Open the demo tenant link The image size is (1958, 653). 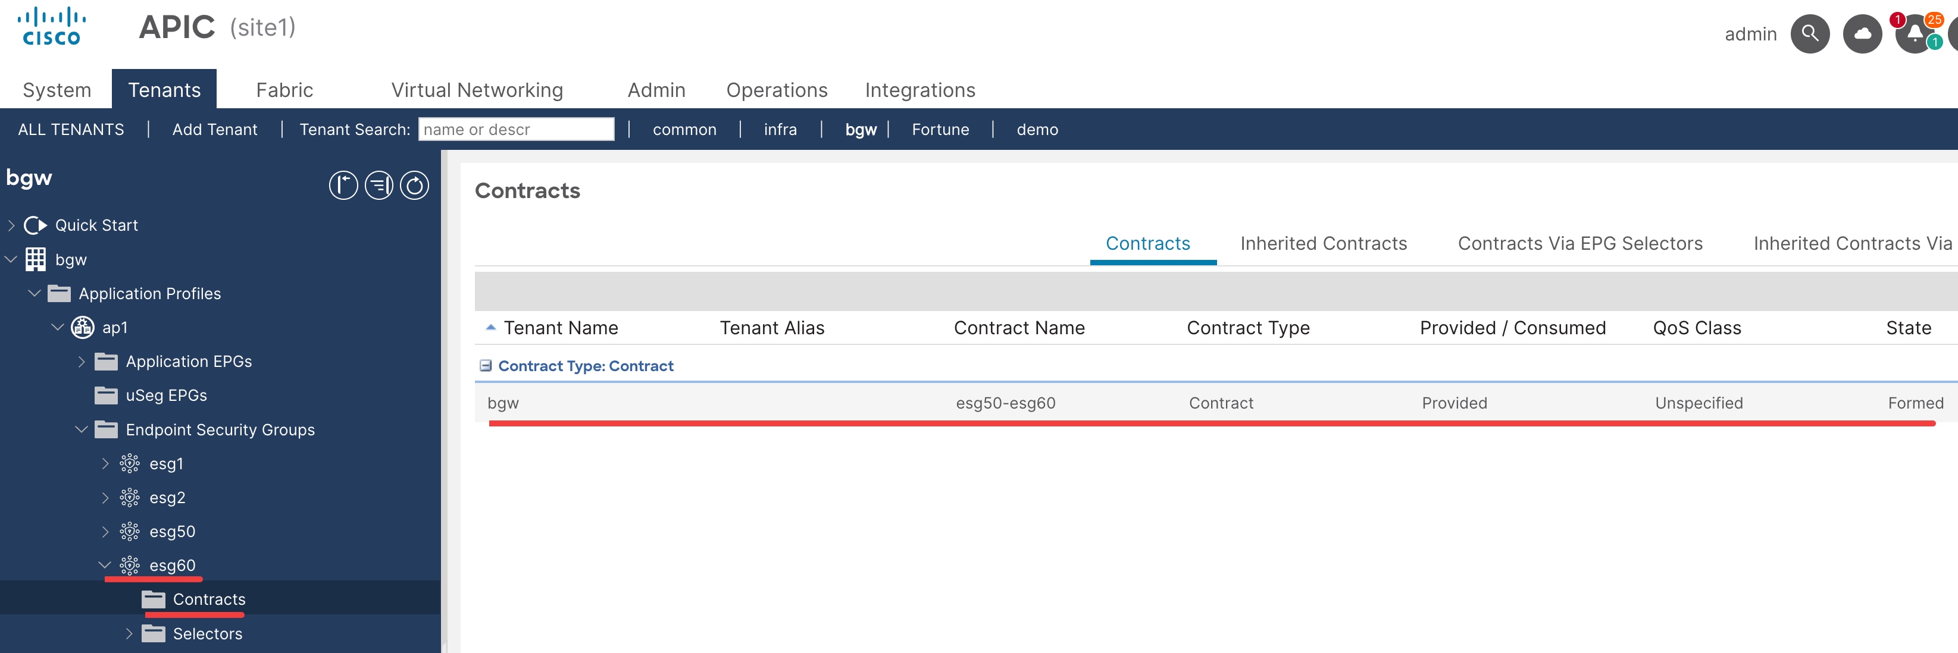1037,130
